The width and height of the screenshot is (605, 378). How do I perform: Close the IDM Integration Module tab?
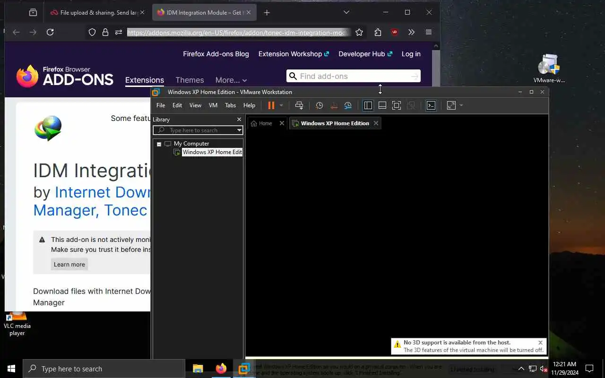pos(249,13)
